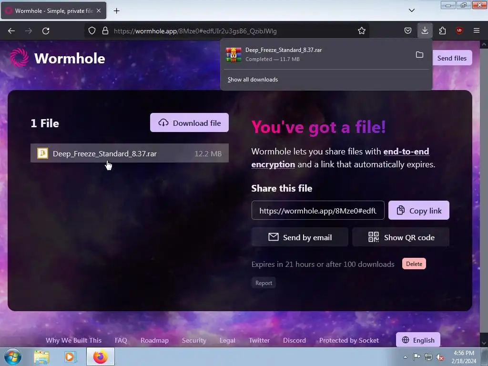
Task: Click the browser Back arrow
Action: click(x=11, y=31)
